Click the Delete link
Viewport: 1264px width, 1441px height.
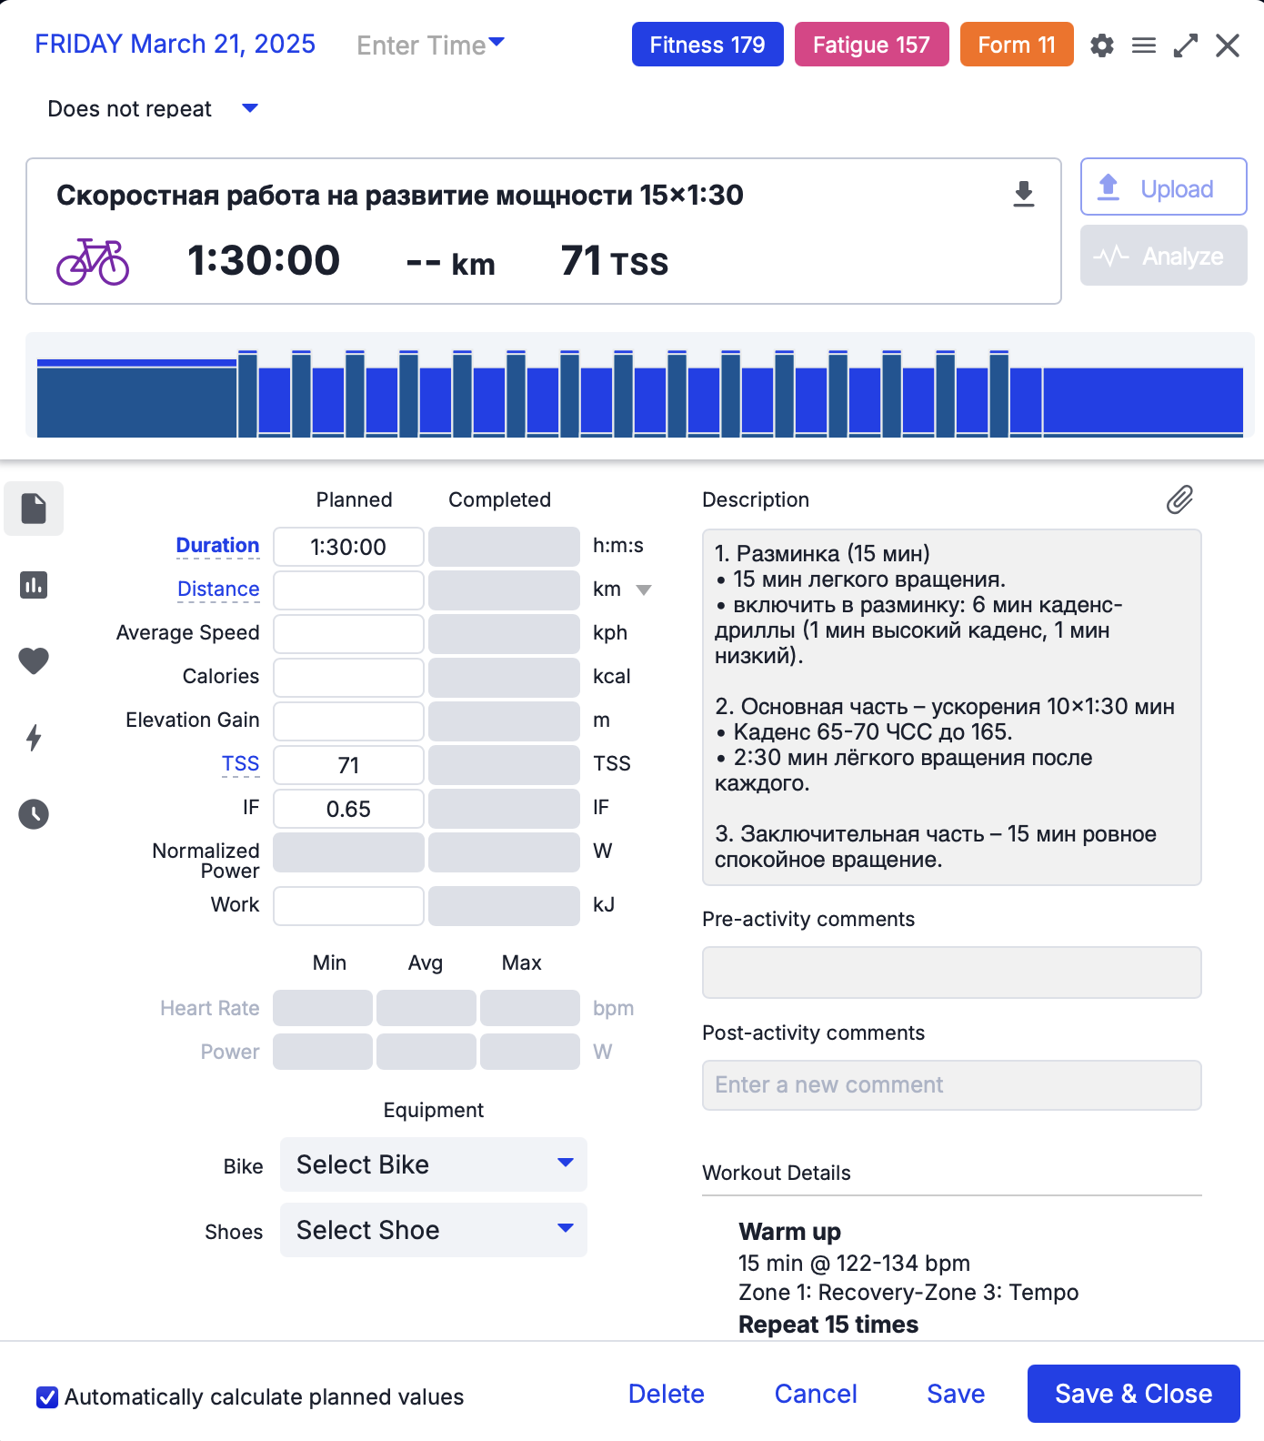point(666,1394)
